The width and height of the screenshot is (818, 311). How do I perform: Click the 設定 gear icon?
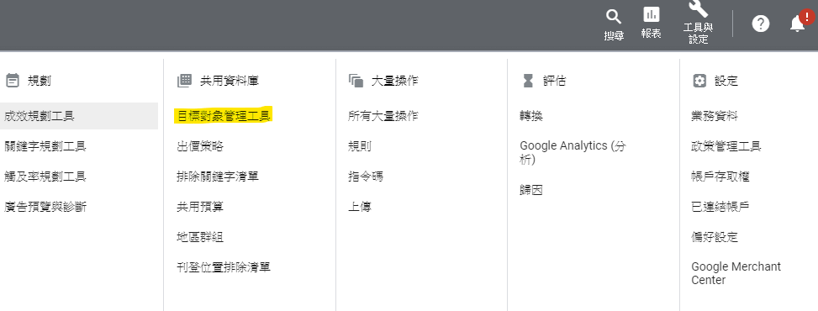click(699, 81)
